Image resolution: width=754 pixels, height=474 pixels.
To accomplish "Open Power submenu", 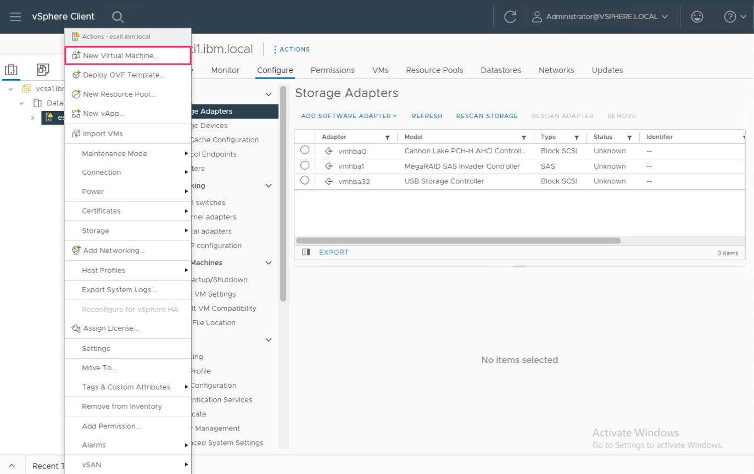I will (128, 191).
